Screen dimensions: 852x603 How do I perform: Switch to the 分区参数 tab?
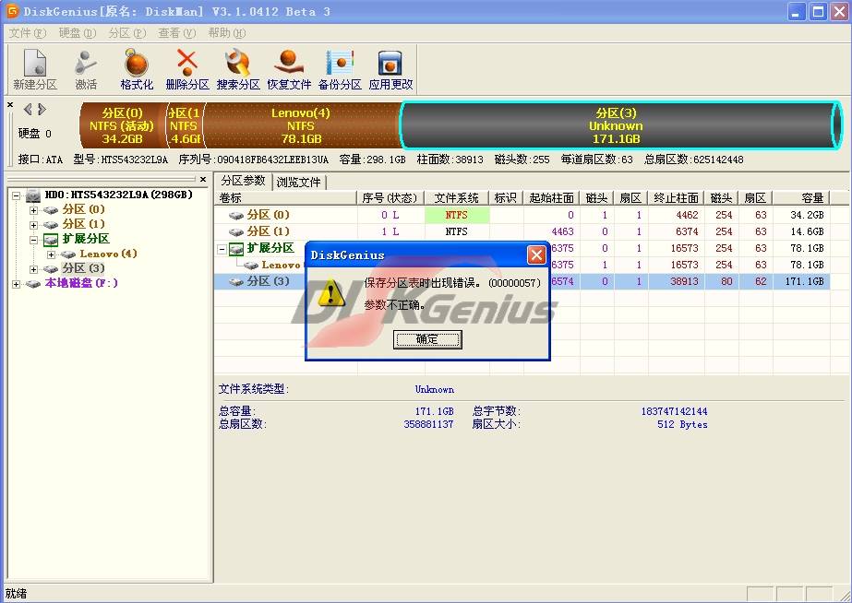243,181
